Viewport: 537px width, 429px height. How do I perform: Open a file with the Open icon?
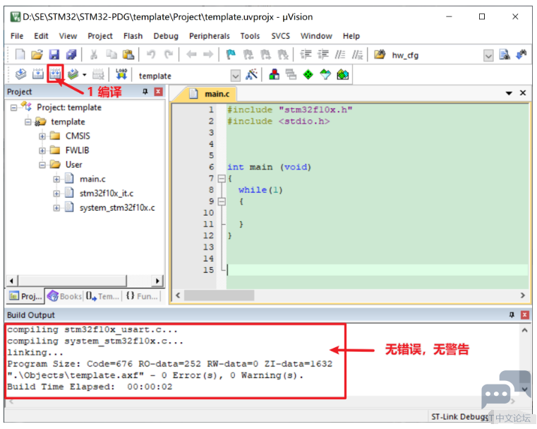[x=37, y=54]
